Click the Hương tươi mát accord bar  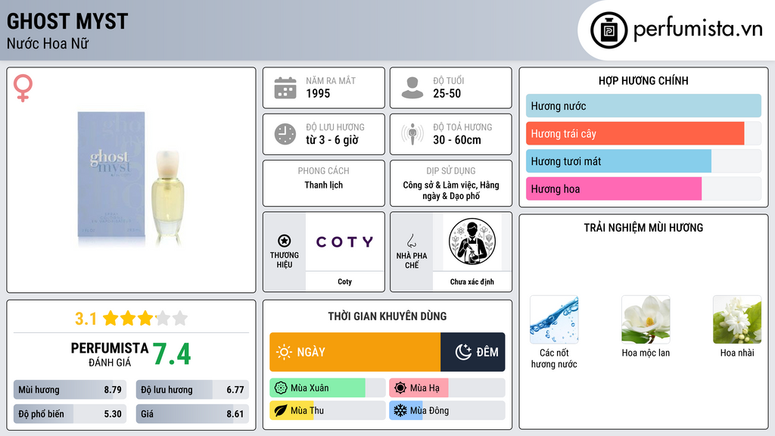coord(643,161)
